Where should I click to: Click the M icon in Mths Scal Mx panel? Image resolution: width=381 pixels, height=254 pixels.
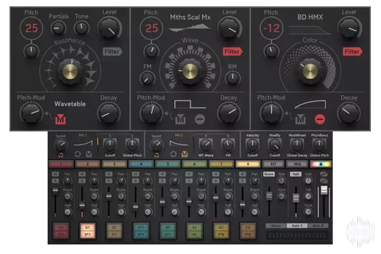tap(180, 119)
